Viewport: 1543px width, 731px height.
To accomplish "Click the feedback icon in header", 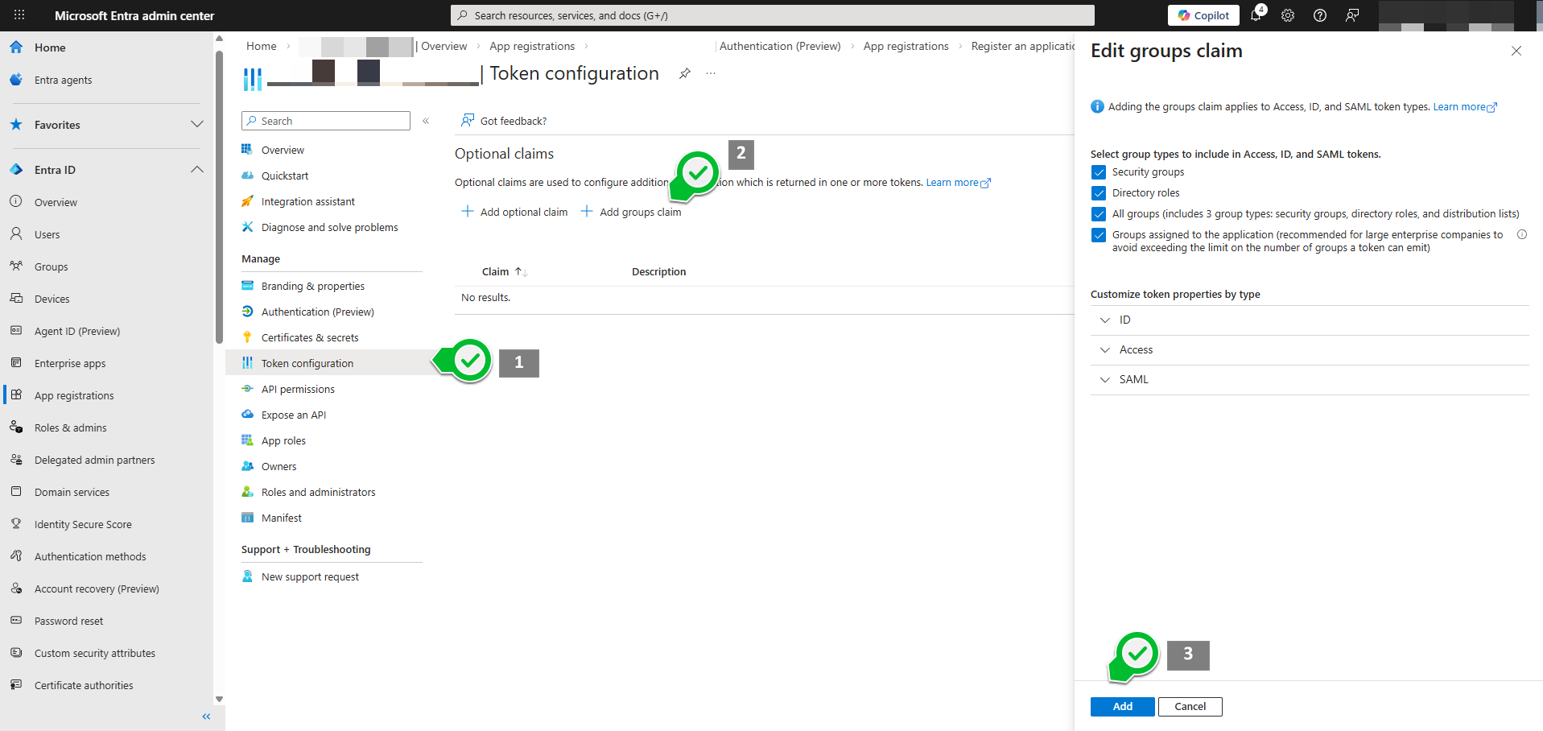I will pos(1352,15).
